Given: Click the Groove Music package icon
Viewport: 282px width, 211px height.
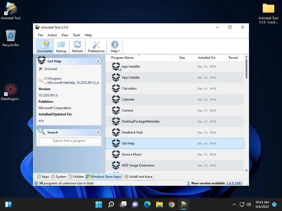Looking at the screenshot, I should coord(116,154).
